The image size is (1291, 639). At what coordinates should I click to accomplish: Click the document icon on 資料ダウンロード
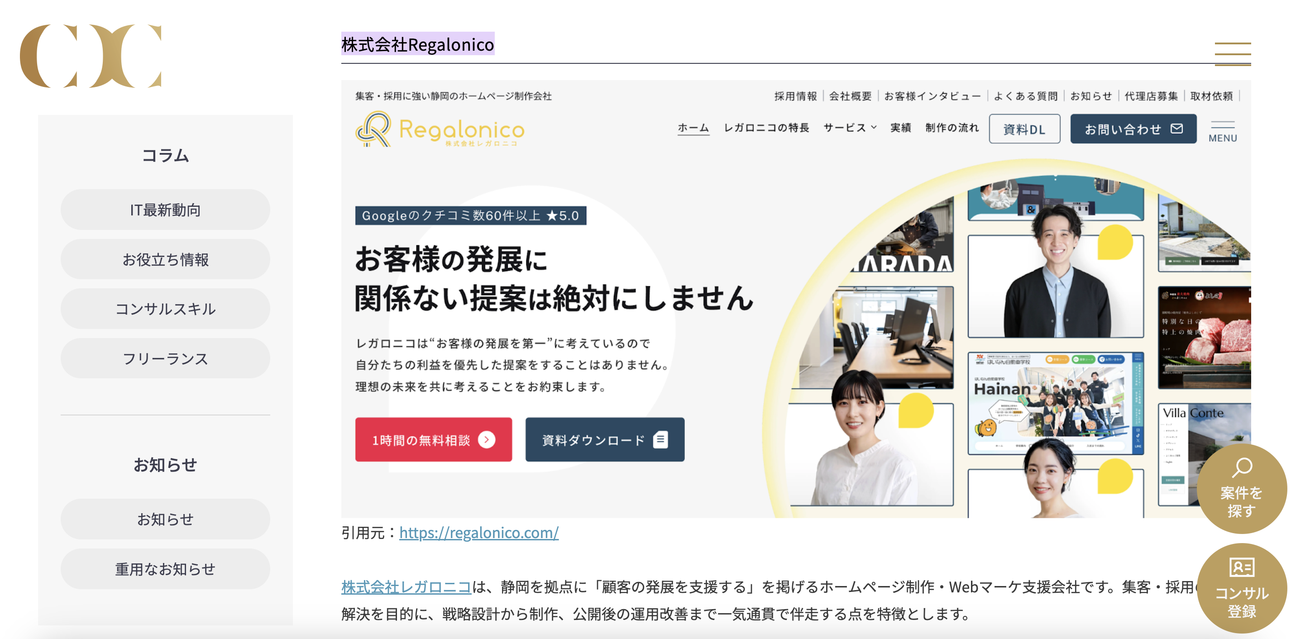coord(660,439)
